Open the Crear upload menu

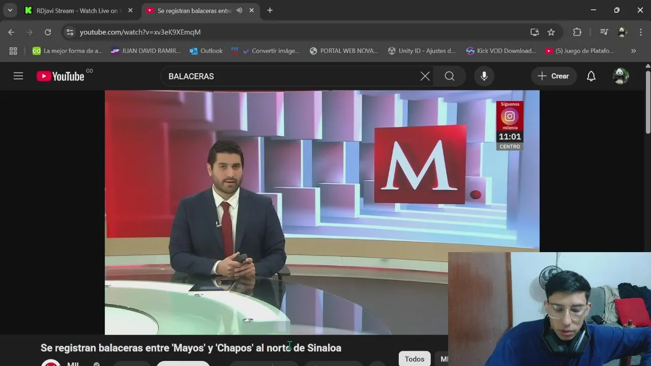click(x=554, y=76)
